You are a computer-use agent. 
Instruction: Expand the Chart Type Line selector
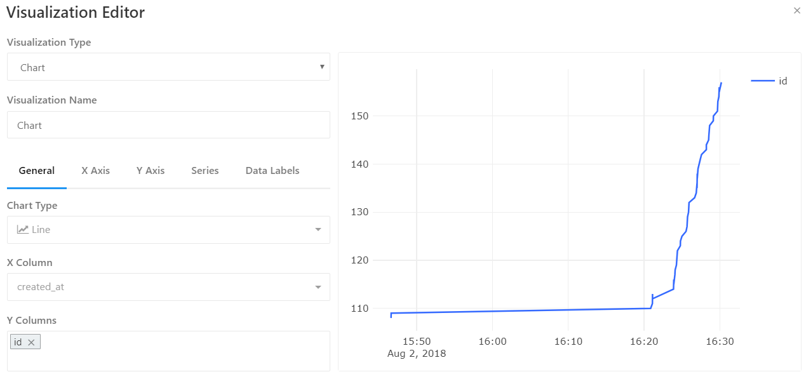pos(168,230)
